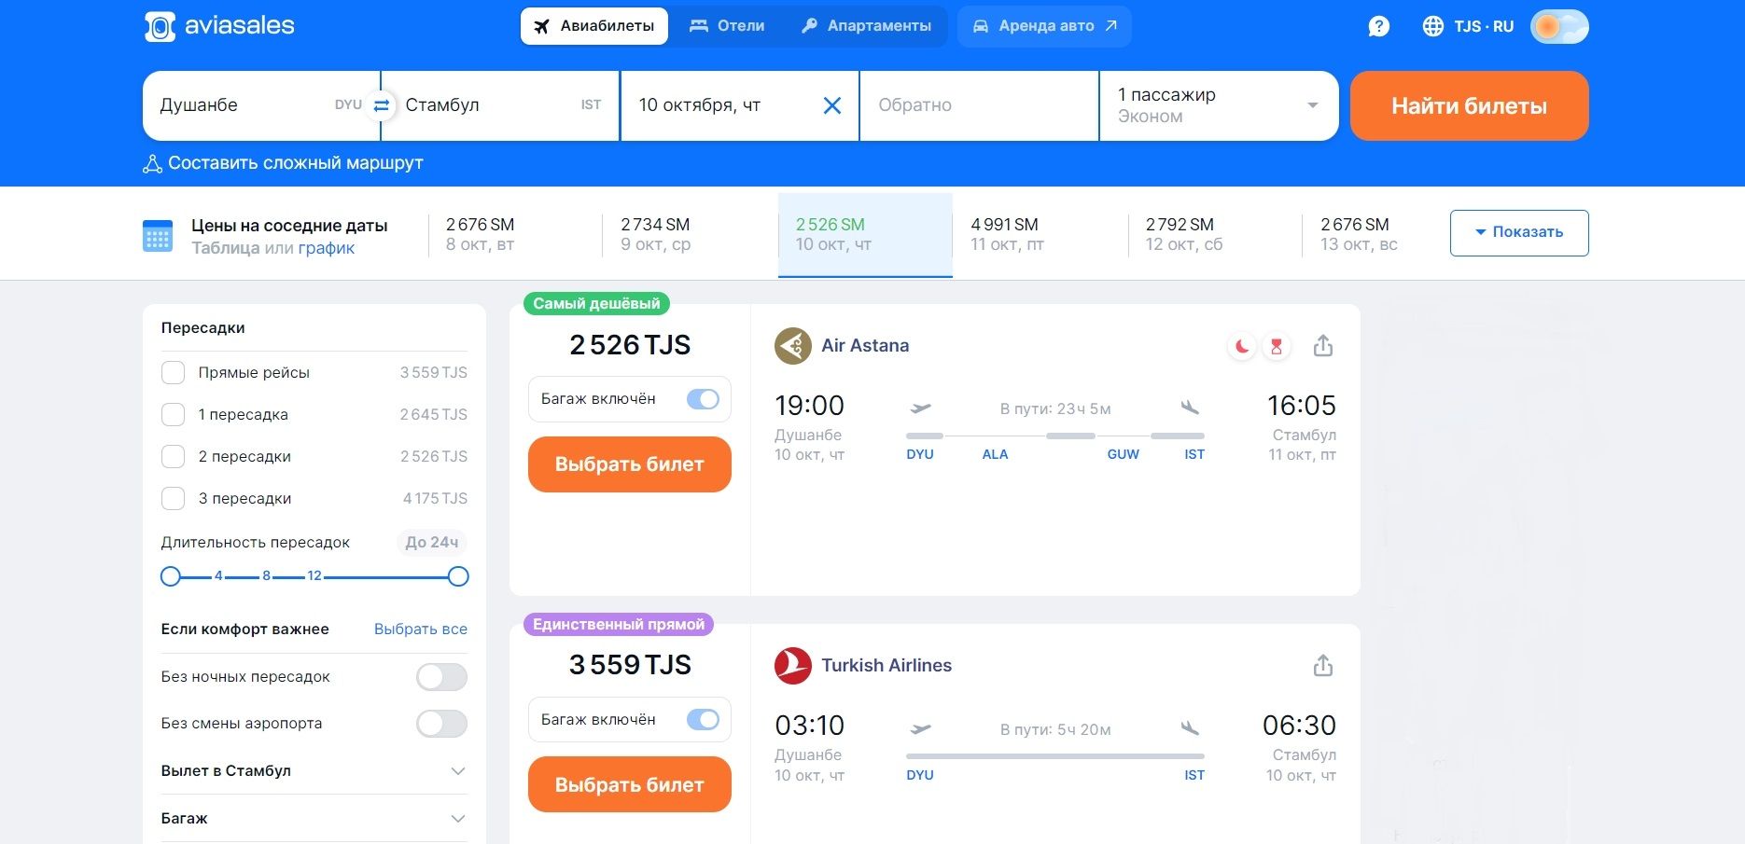Expand the Багаж filter section
The height and width of the screenshot is (844, 1745).
(314, 819)
